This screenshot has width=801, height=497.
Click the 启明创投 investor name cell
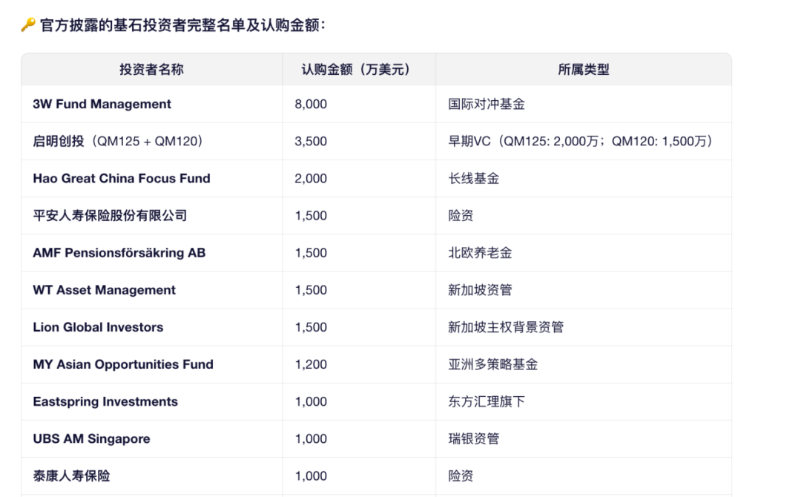tap(118, 142)
